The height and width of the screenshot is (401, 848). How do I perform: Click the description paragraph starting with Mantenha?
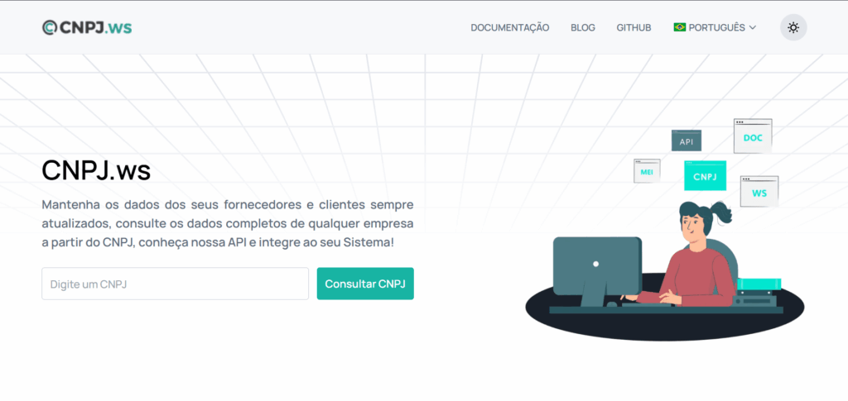click(x=228, y=223)
